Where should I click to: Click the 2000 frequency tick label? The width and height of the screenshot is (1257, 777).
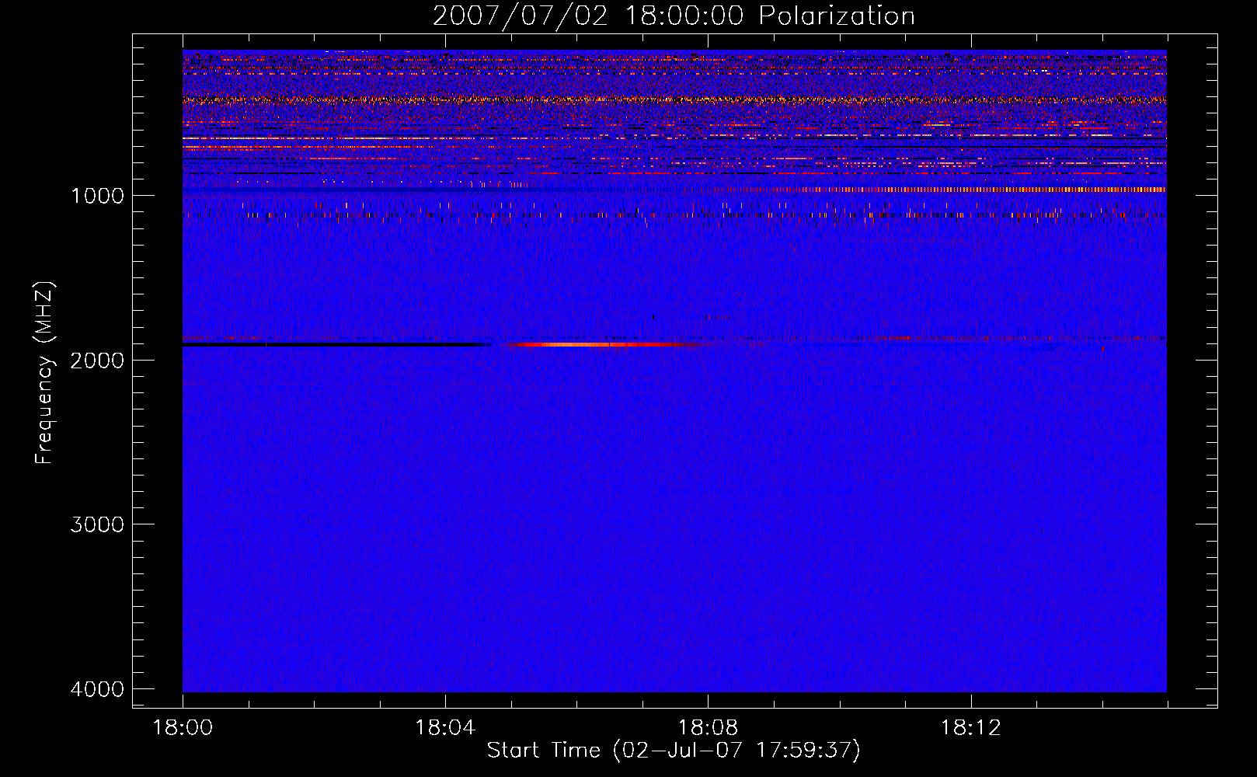pyautogui.click(x=97, y=361)
